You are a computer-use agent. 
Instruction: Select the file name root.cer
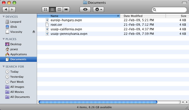pyautogui.click(x=56, y=25)
